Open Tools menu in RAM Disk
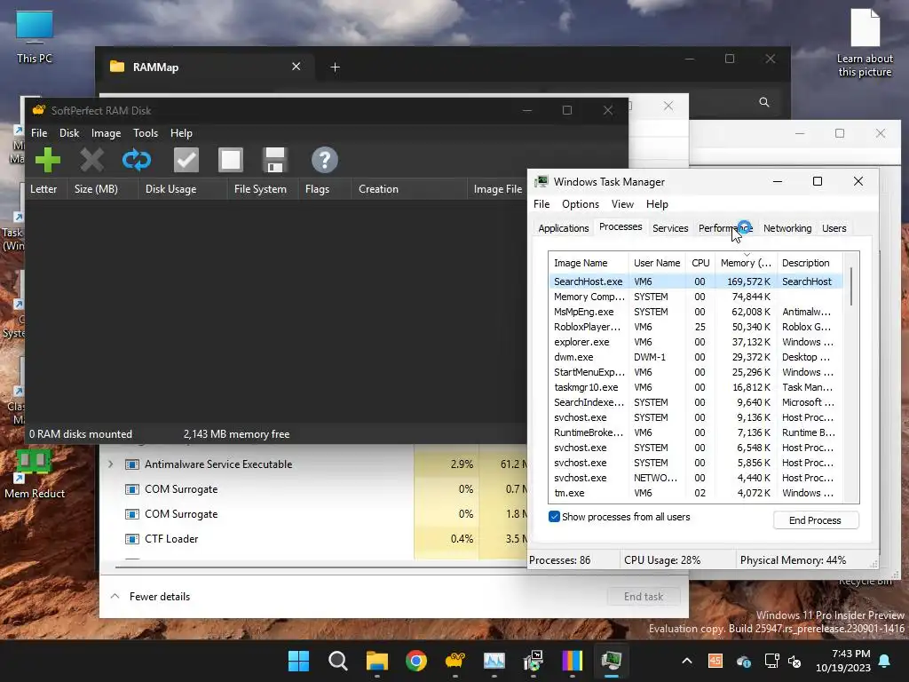 [x=146, y=133]
